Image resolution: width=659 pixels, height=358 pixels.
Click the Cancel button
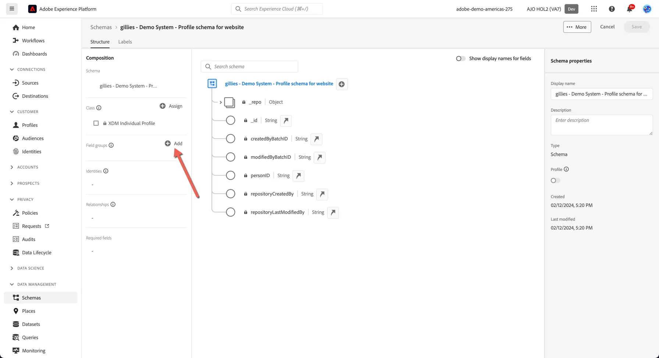[607, 27]
